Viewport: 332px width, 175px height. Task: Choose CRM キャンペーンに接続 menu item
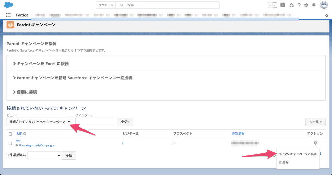(x=298, y=154)
